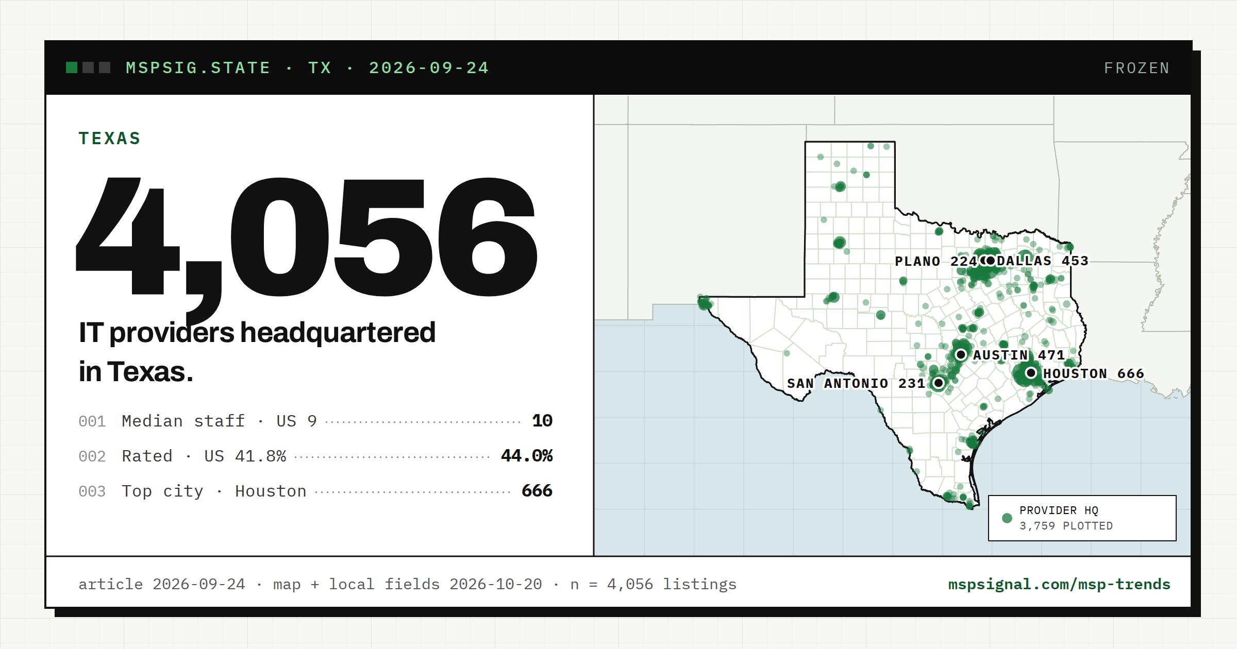Click map + local fields 2026-10-20 text
The image size is (1237, 649).
407,584
